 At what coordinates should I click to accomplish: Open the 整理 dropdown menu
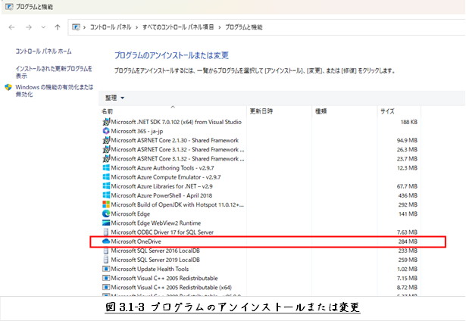[114, 98]
